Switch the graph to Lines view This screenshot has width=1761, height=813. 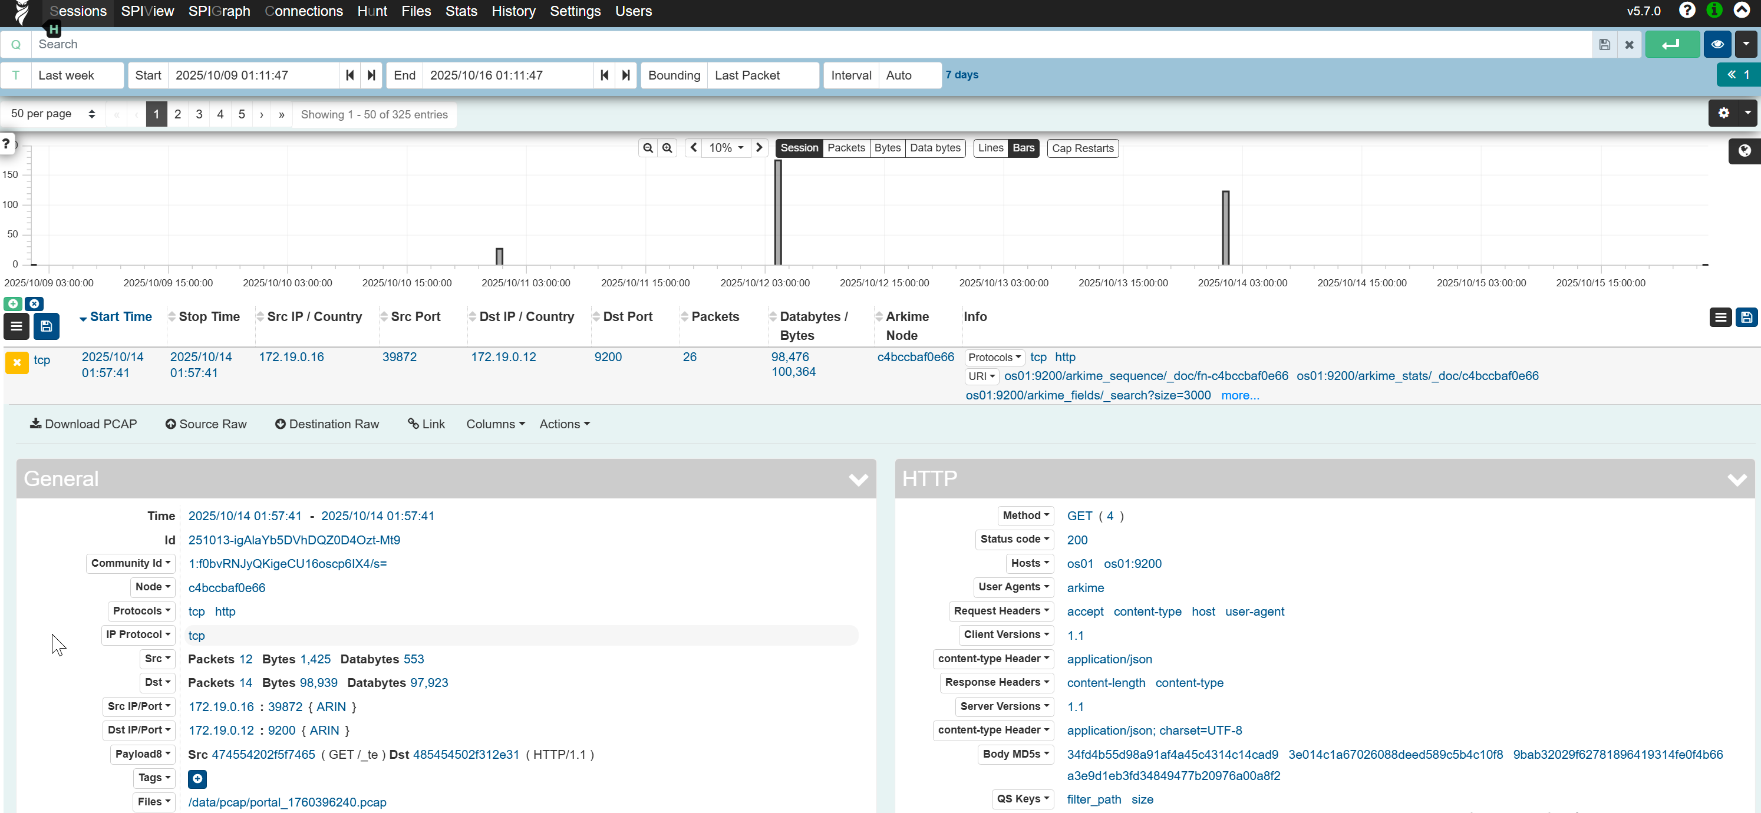pyautogui.click(x=991, y=147)
